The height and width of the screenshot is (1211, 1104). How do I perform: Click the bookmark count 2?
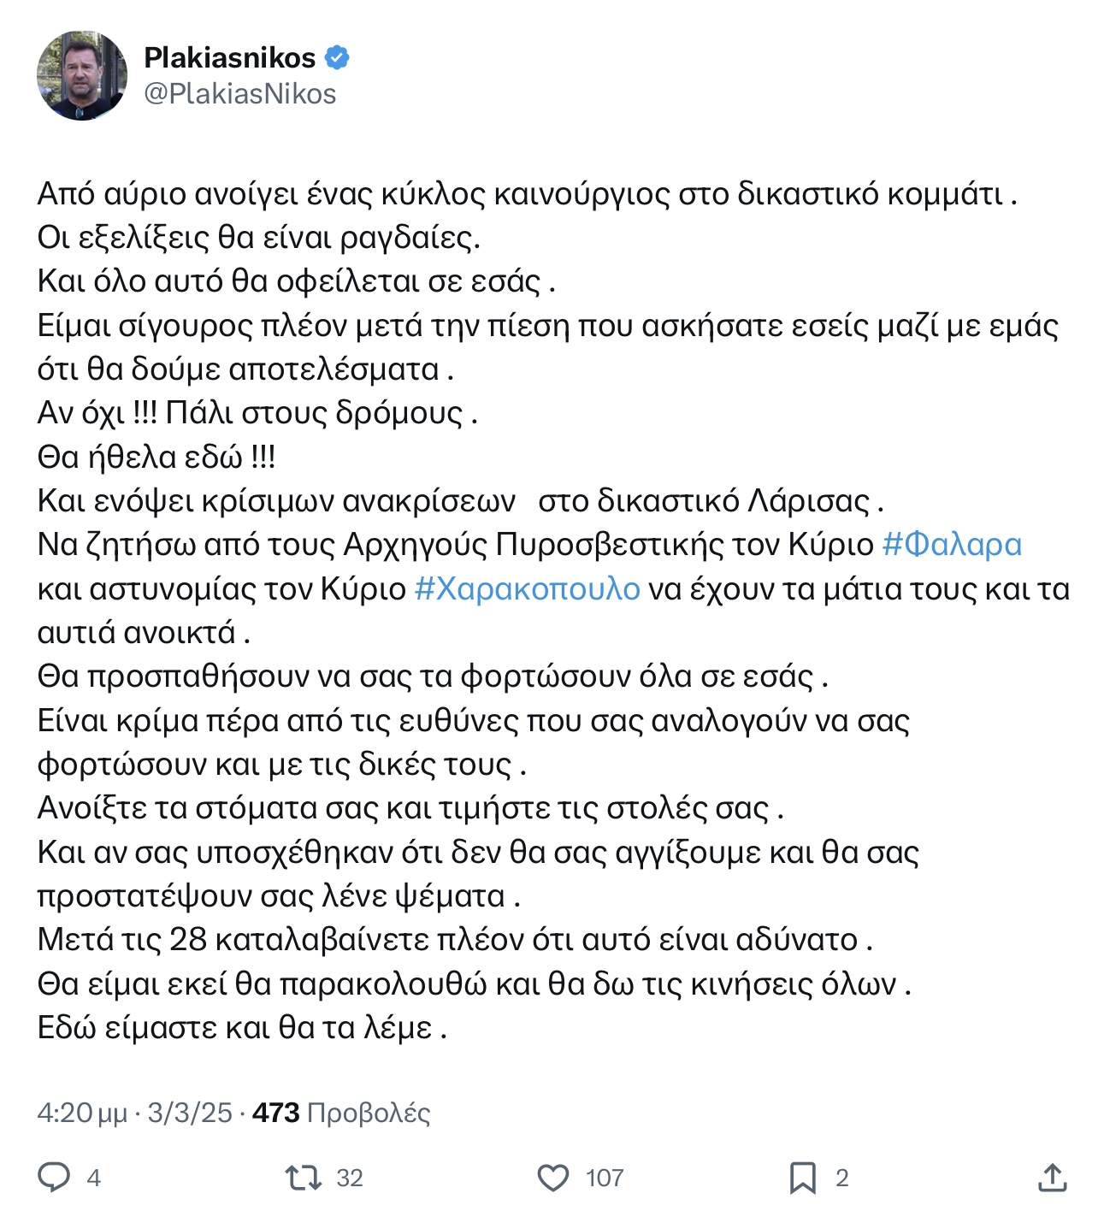click(842, 1179)
